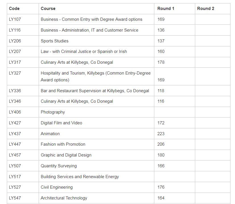Click the Round 1 column header

[166, 9]
